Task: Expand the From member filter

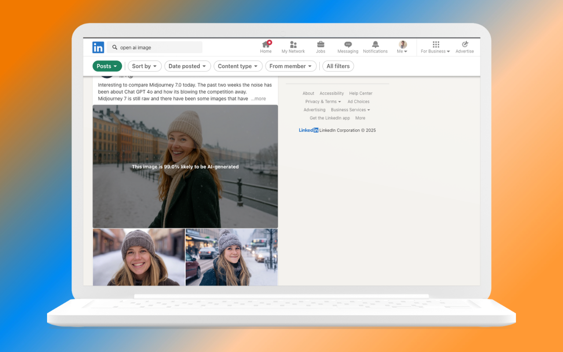Action: [x=291, y=66]
